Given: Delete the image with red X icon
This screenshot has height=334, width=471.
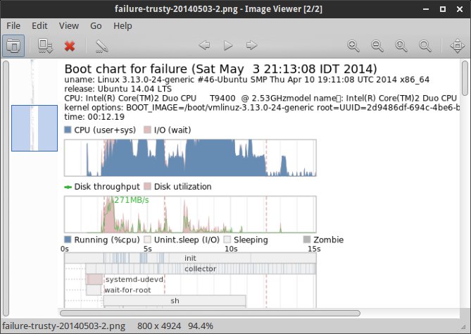Looking at the screenshot, I should pyautogui.click(x=70, y=46).
